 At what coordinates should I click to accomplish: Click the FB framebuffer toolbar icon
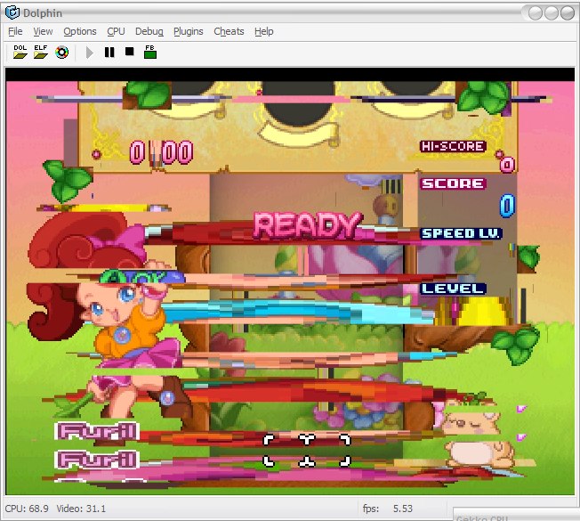tap(149, 52)
